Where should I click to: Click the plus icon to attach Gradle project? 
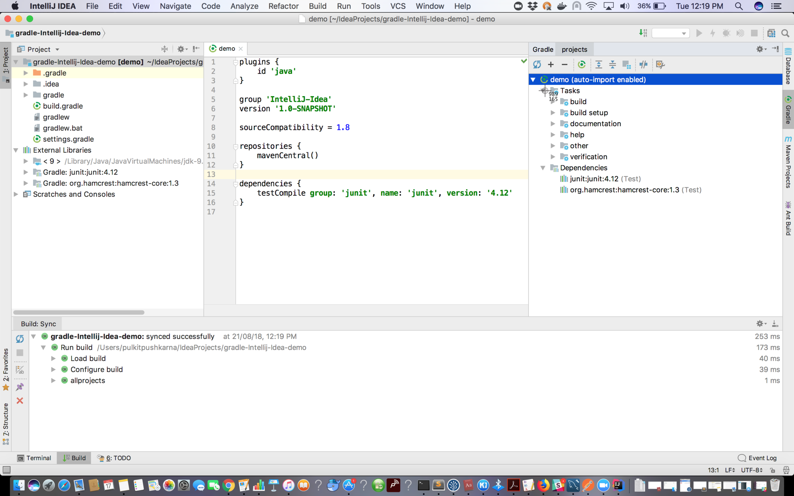pyautogui.click(x=551, y=65)
